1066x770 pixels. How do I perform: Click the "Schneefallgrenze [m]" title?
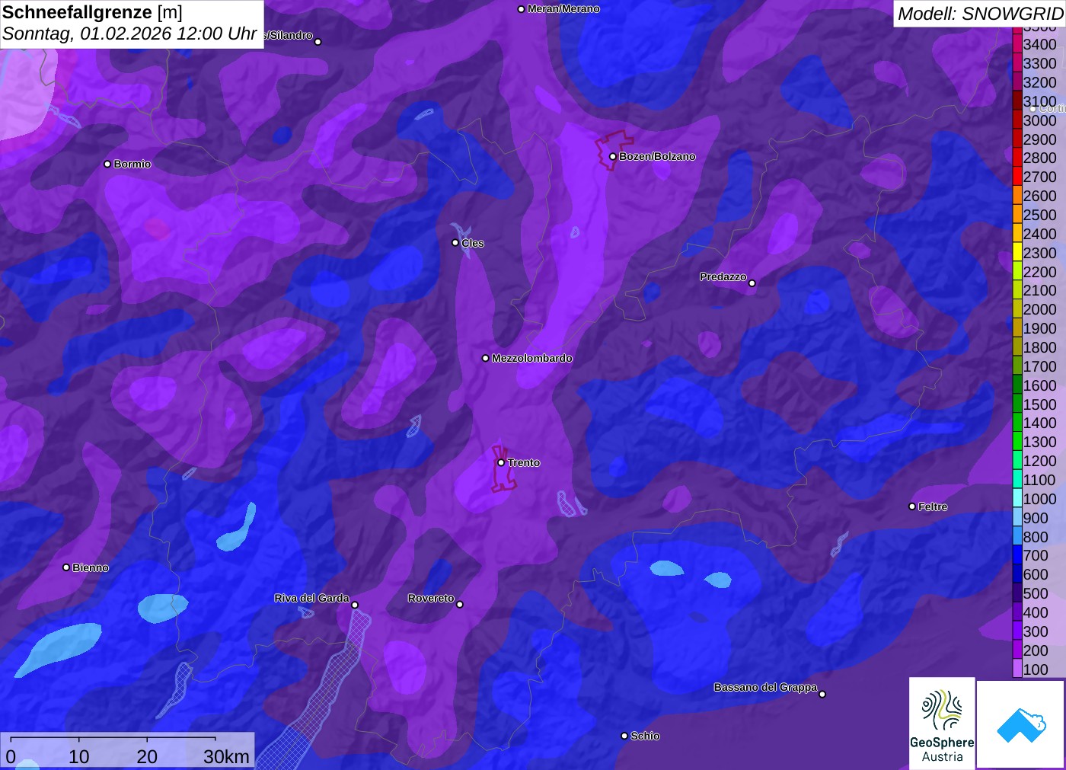coord(92,12)
